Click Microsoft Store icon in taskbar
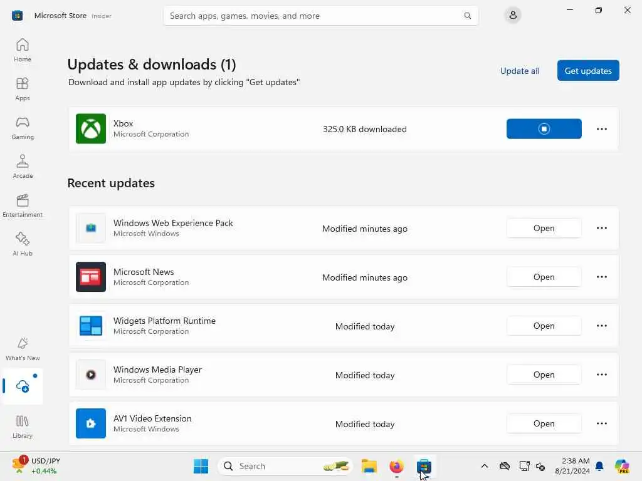 click(424, 466)
